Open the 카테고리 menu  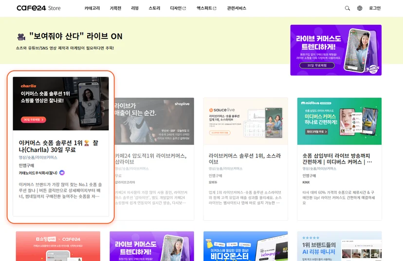pyautogui.click(x=92, y=8)
